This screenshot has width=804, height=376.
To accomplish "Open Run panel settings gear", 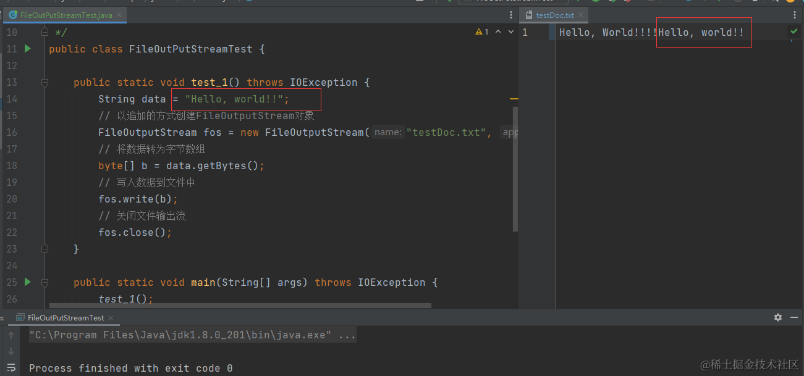I will tap(778, 317).
